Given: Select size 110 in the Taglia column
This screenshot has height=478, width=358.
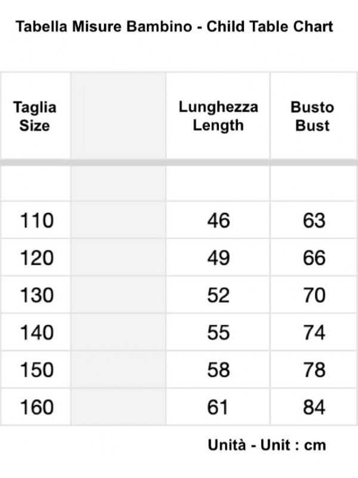Looking at the screenshot, I should click(x=37, y=220).
